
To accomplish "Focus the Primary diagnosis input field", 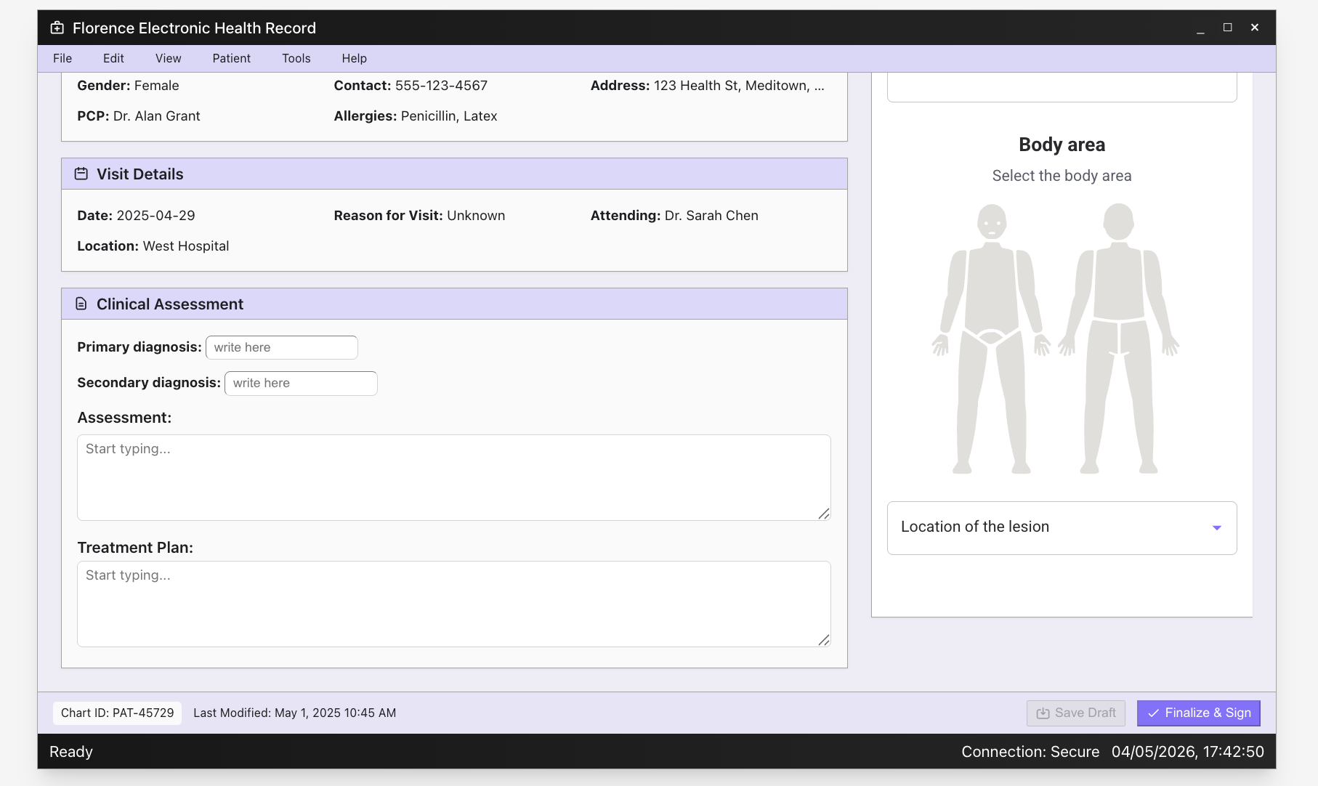I will coord(282,347).
